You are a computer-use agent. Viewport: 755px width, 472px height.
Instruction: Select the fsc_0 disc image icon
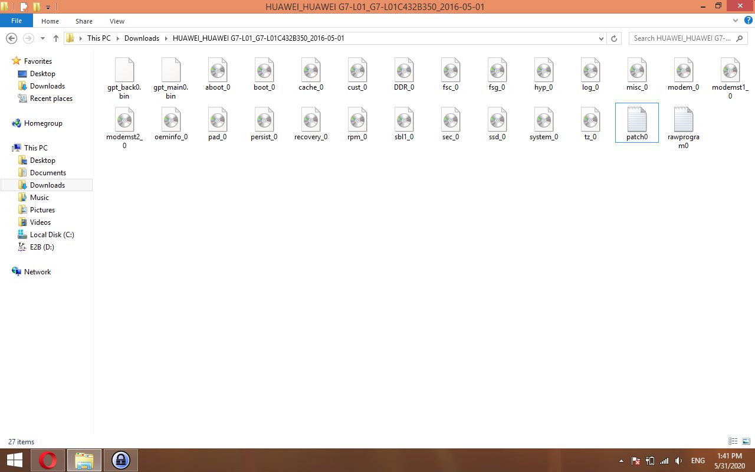pyautogui.click(x=451, y=70)
